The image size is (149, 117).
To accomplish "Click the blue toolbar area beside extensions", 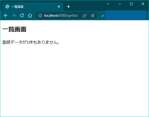I will [126, 15].
